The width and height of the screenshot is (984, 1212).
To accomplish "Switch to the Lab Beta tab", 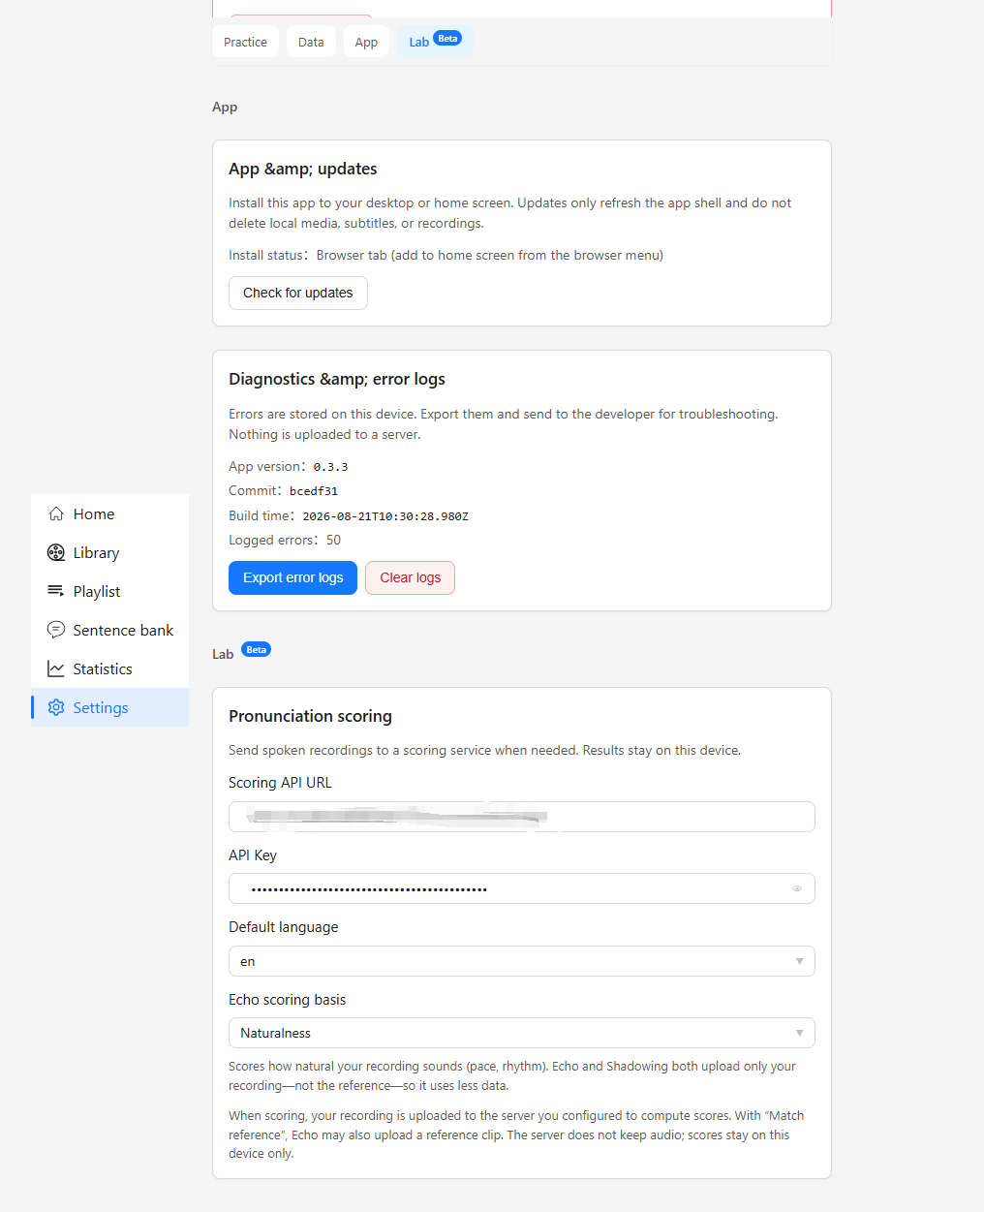I will pyautogui.click(x=435, y=42).
